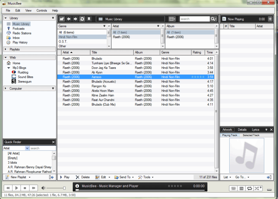Open the Edit menu
278x199 pixels.
(x=18, y=11)
